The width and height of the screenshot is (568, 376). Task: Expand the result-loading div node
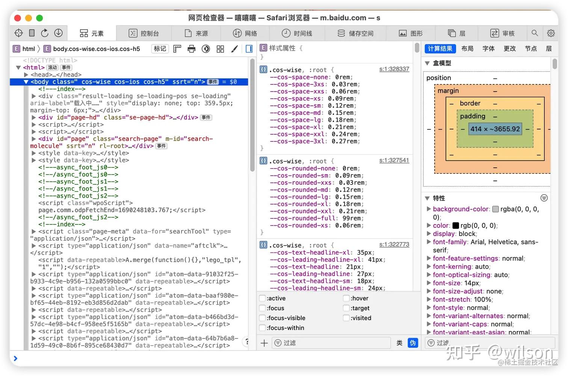coord(33,96)
